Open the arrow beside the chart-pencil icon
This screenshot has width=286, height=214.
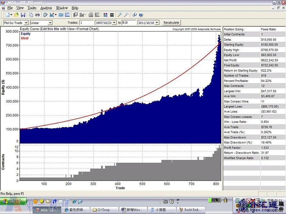[56, 15]
